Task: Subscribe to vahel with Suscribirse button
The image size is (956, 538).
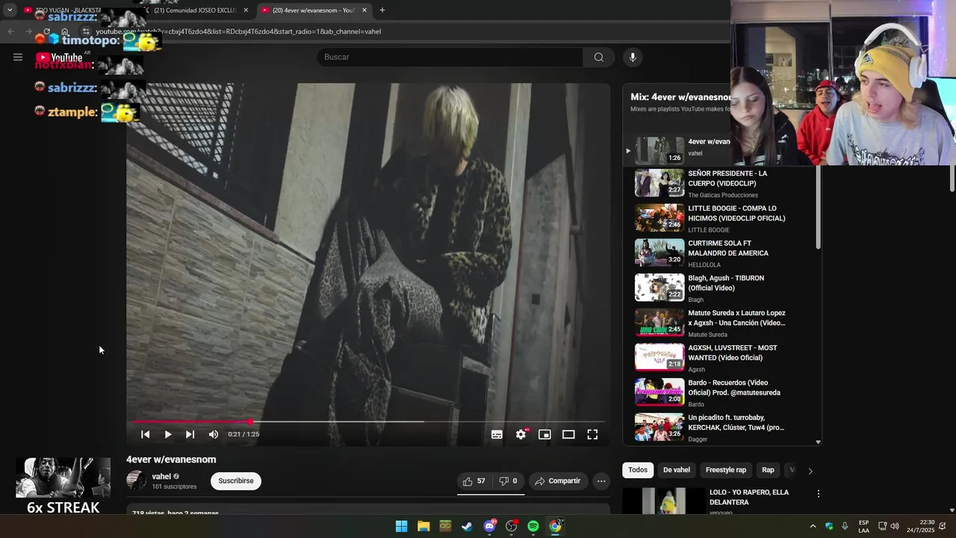Action: [x=236, y=481]
